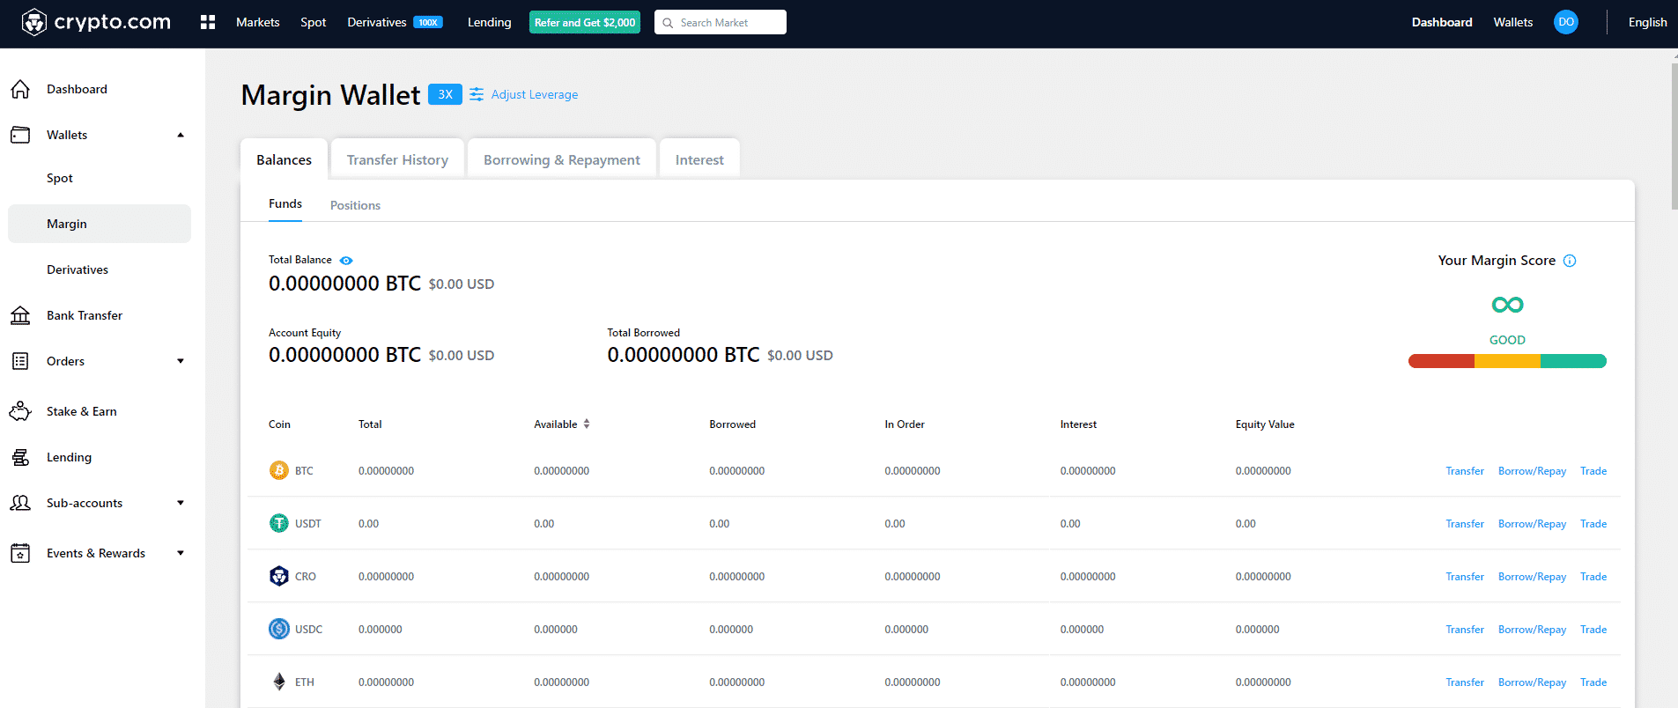Image resolution: width=1678 pixels, height=708 pixels.
Task: Click the Stake & Earn piggy bank icon
Action: 20,411
